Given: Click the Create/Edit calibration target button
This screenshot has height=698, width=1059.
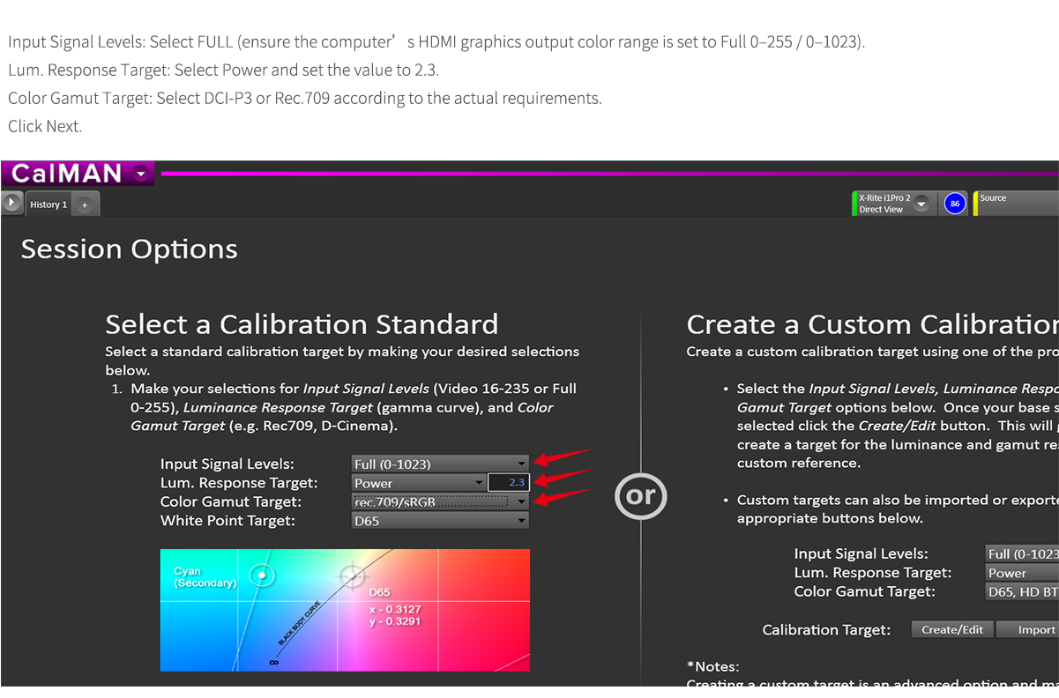Looking at the screenshot, I should click(952, 629).
